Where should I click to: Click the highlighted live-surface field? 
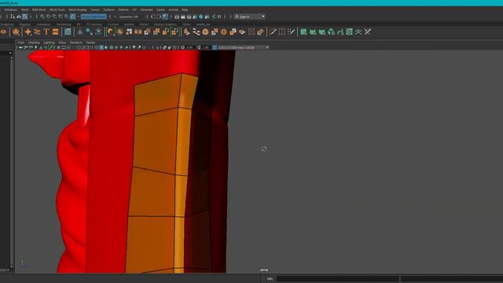[94, 17]
